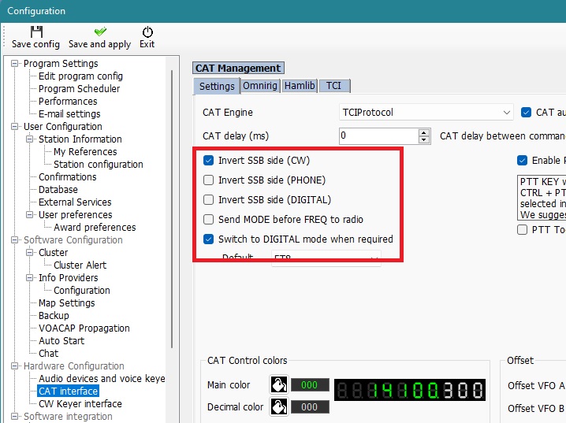
Task: Toggle Invert SSB side (CW) checkbox
Action: click(208, 160)
